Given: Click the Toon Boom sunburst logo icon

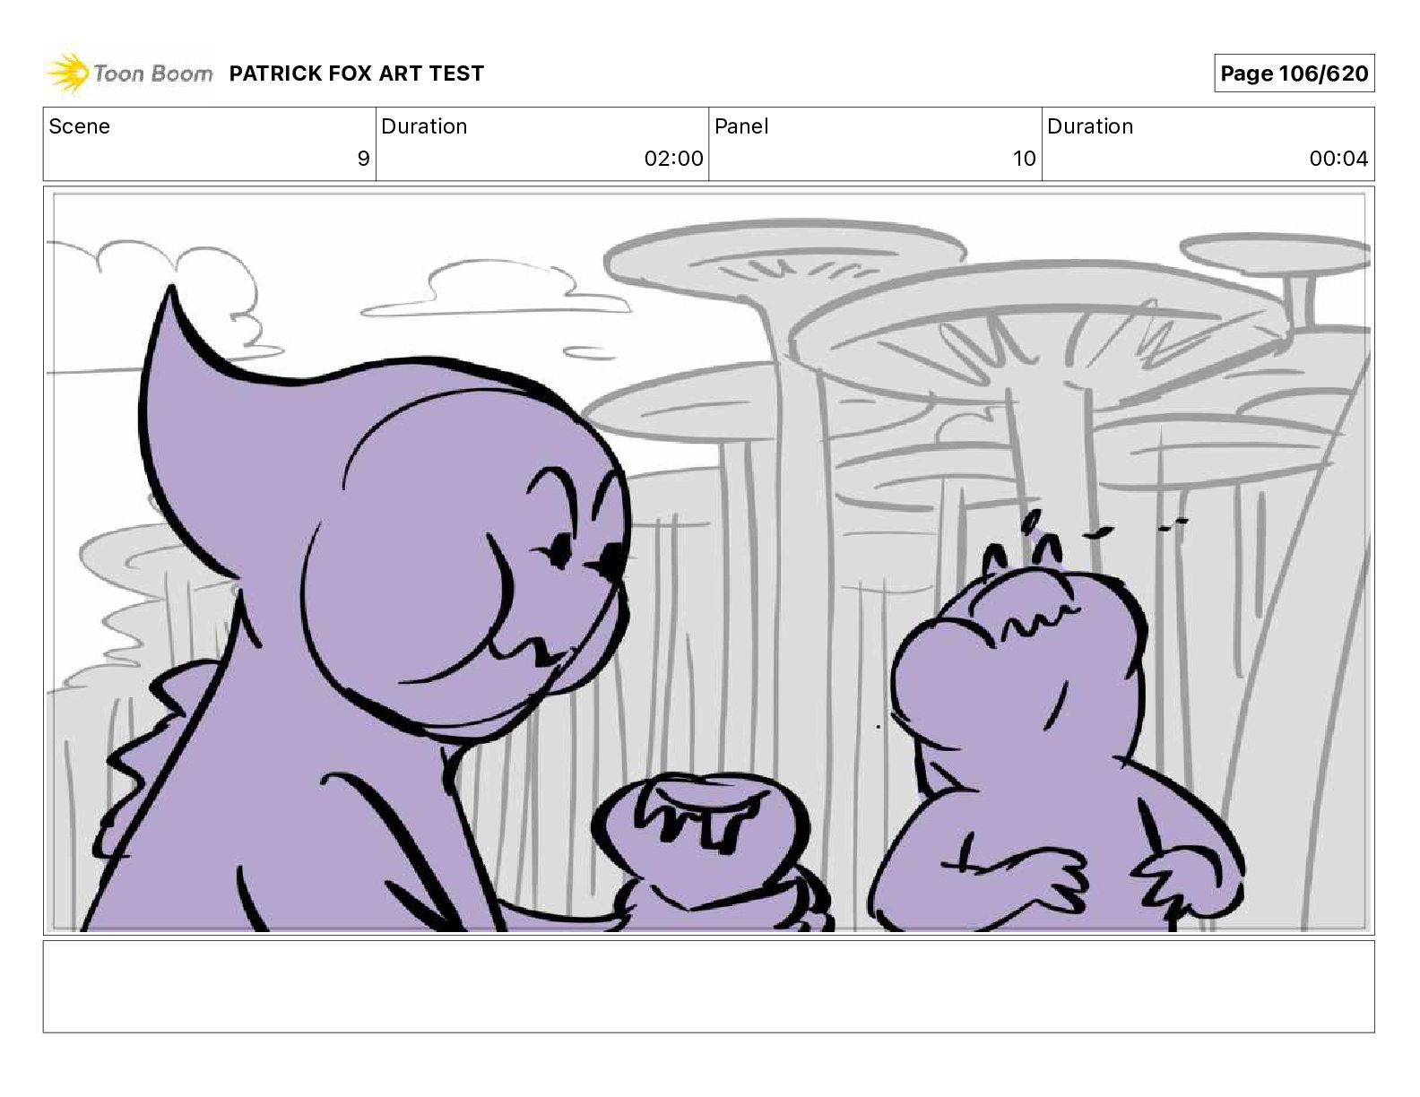Looking at the screenshot, I should [67, 73].
